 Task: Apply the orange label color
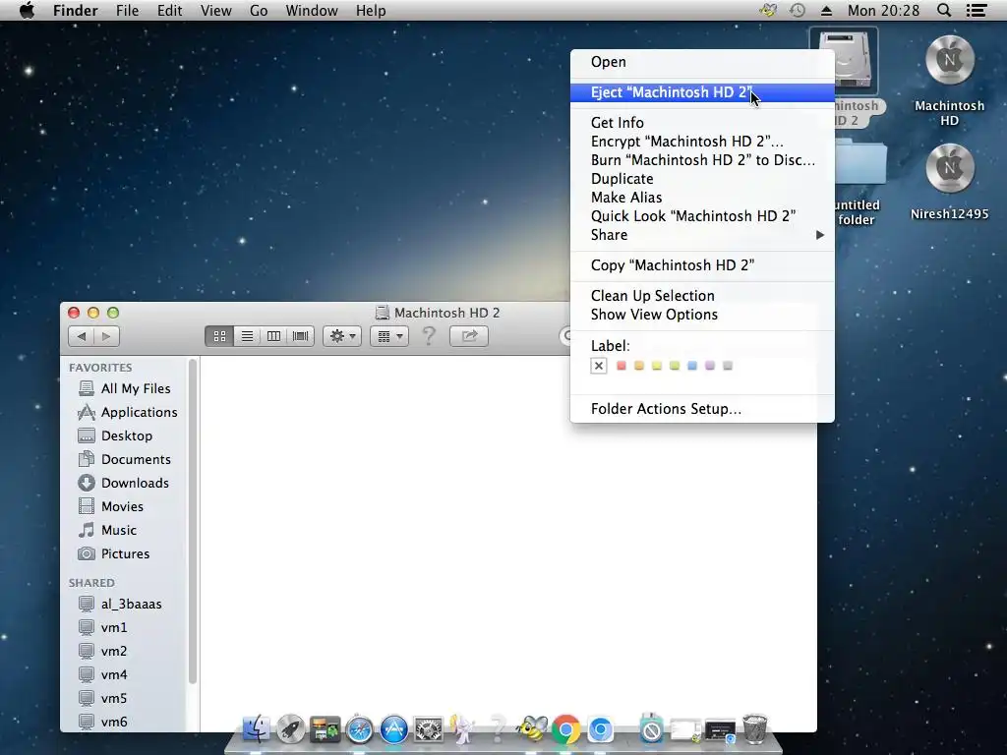coord(639,366)
